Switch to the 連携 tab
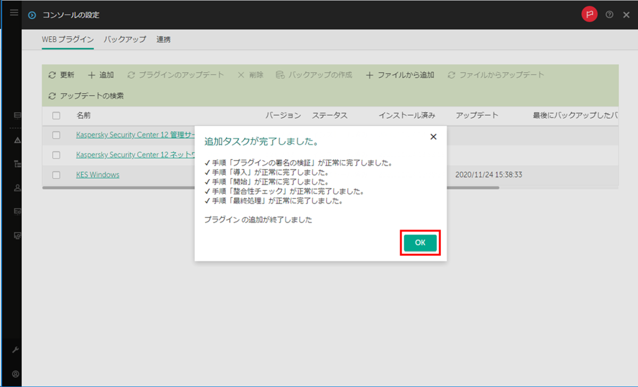Image resolution: width=638 pixels, height=387 pixels. 163,39
